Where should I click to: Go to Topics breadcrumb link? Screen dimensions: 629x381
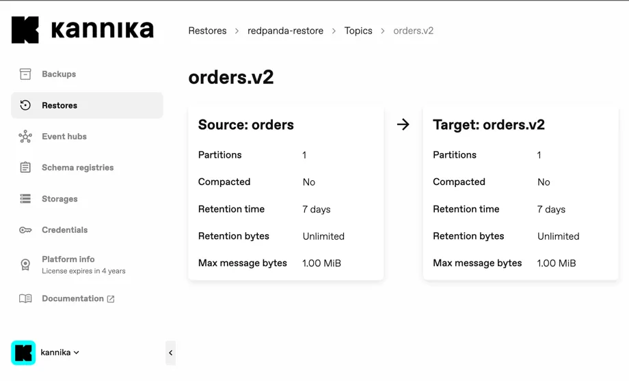point(358,31)
